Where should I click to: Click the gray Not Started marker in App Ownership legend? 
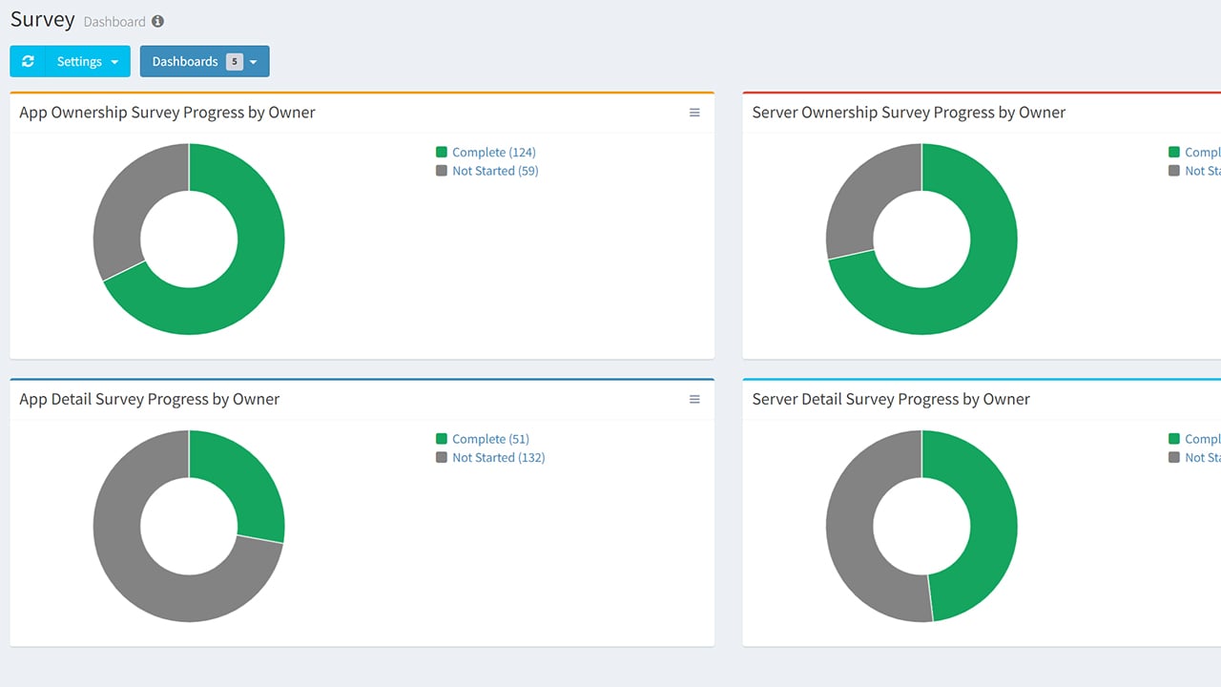tap(441, 171)
